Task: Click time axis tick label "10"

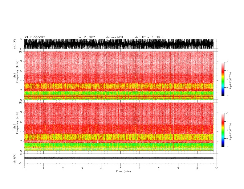Action: (x=217, y=168)
